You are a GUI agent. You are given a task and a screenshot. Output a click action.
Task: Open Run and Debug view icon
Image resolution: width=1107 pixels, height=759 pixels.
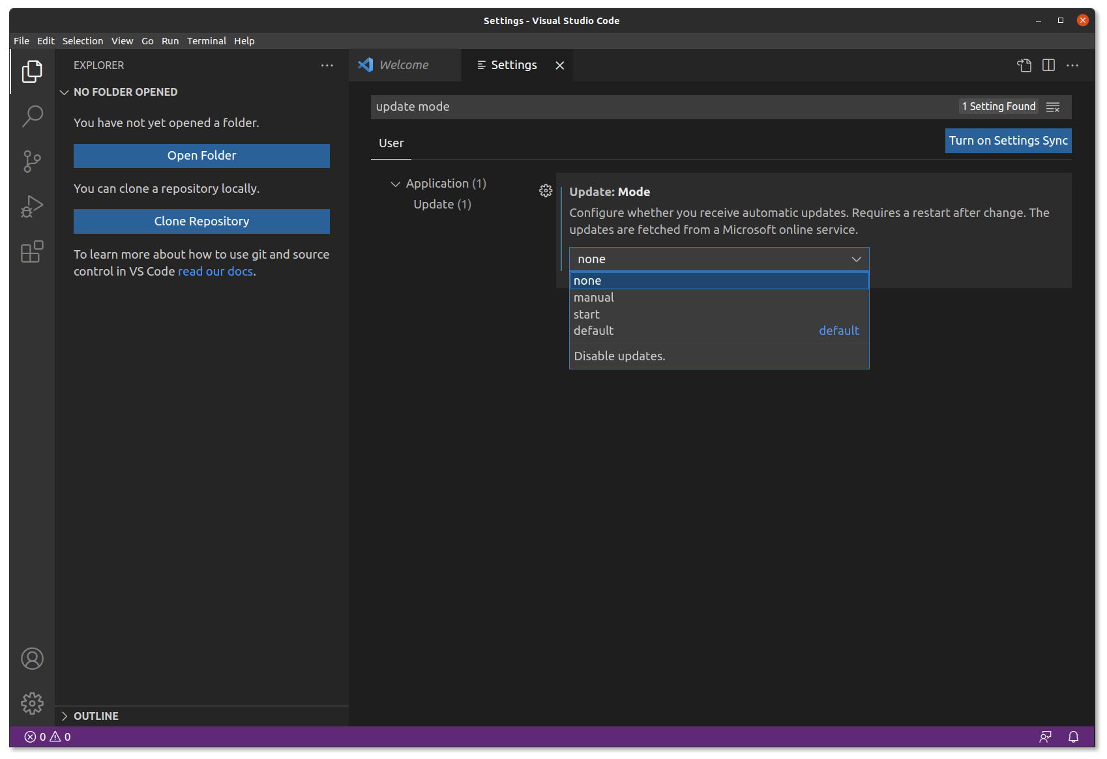click(x=32, y=207)
